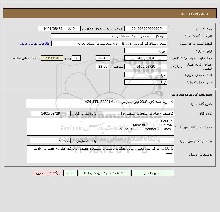This screenshot has width=220, height=212.
Task: Click specifications box with Core: i5
Action: pyautogui.click(x=100, y=127)
